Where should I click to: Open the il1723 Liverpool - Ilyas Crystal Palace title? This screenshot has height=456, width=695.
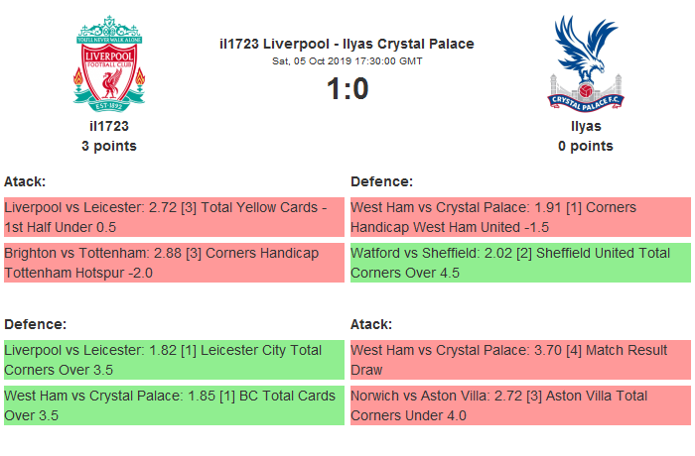coord(347,44)
